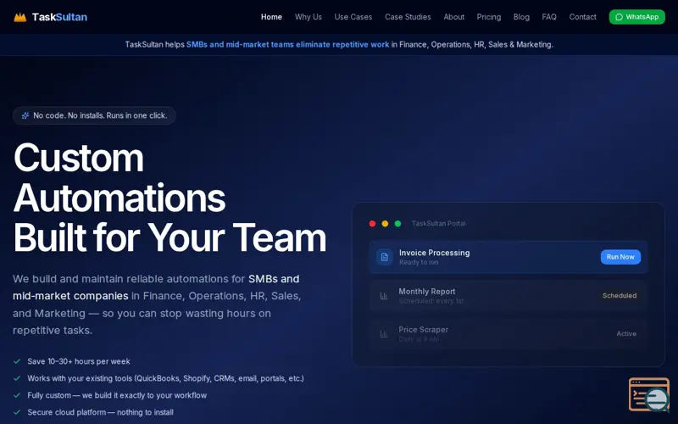
Task: Open the FAQ link
Action: click(x=549, y=17)
